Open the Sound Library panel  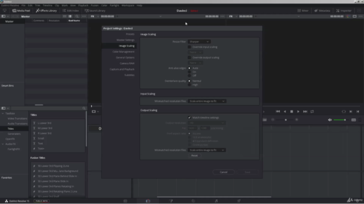tap(95, 11)
